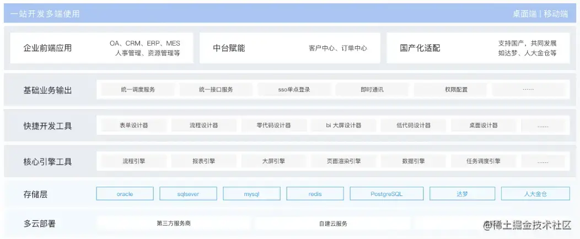The width and height of the screenshot is (580, 239).
Task: Click the sqlsever storage button
Action: pyautogui.click(x=188, y=194)
